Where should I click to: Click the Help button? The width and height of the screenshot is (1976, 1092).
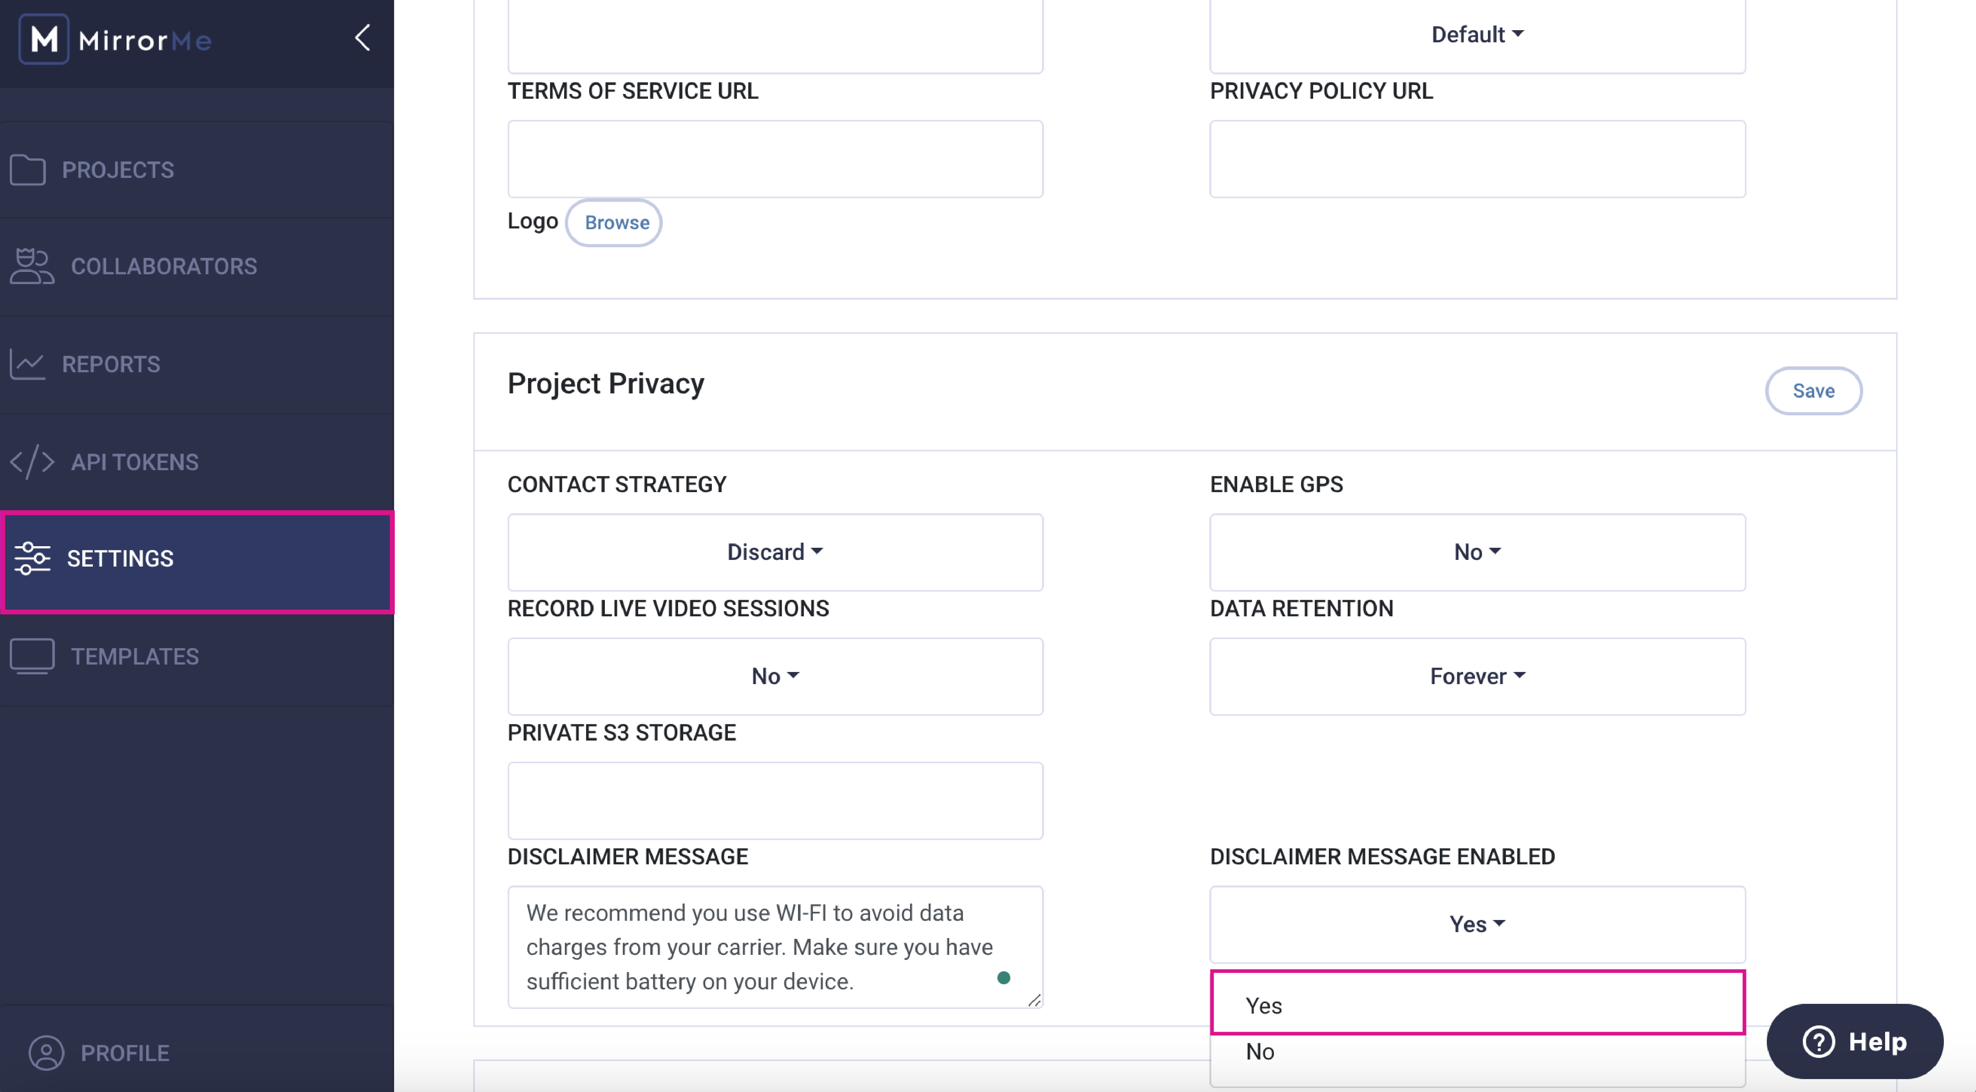coord(1855,1041)
